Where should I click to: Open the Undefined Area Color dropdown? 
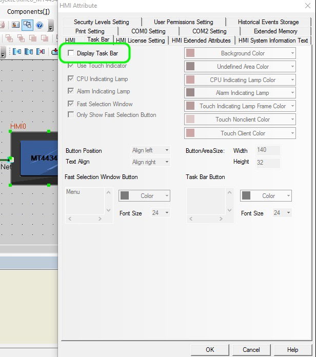click(240, 67)
